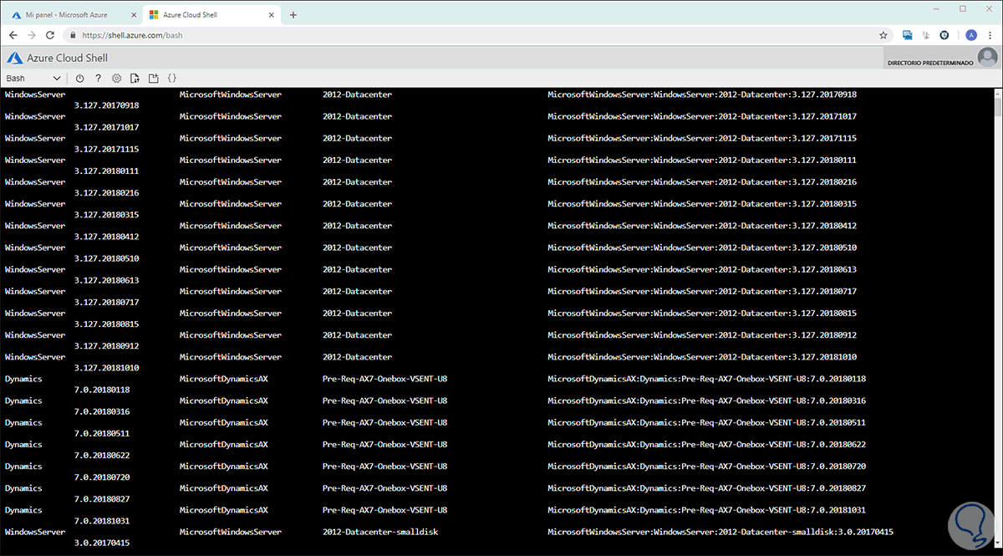Viewport: 1003px width, 556px height.
Task: Click the upload/download files icon
Action: 135,79
